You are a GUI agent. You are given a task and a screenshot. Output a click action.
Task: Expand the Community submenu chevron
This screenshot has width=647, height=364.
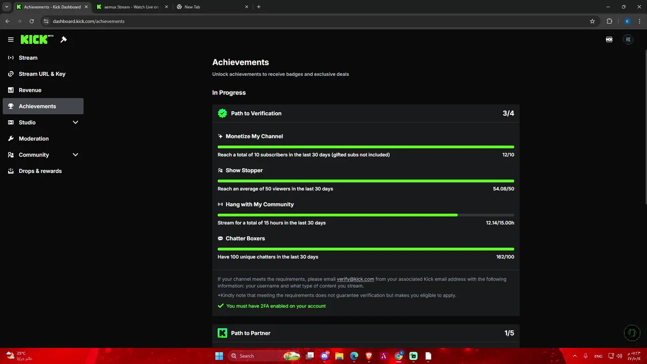tap(75, 155)
